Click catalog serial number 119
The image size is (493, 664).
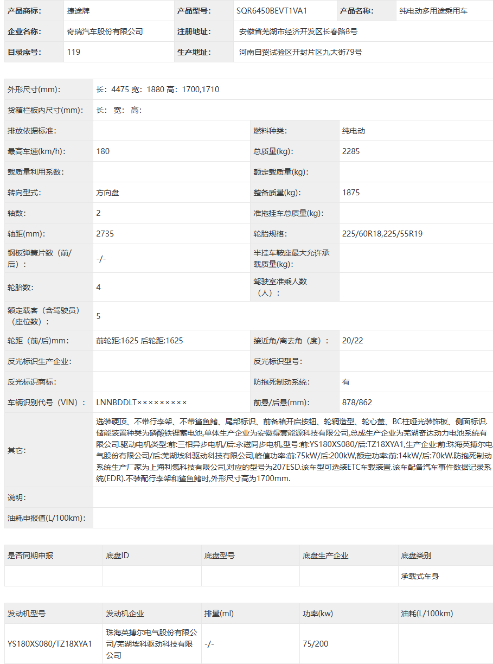(73, 52)
